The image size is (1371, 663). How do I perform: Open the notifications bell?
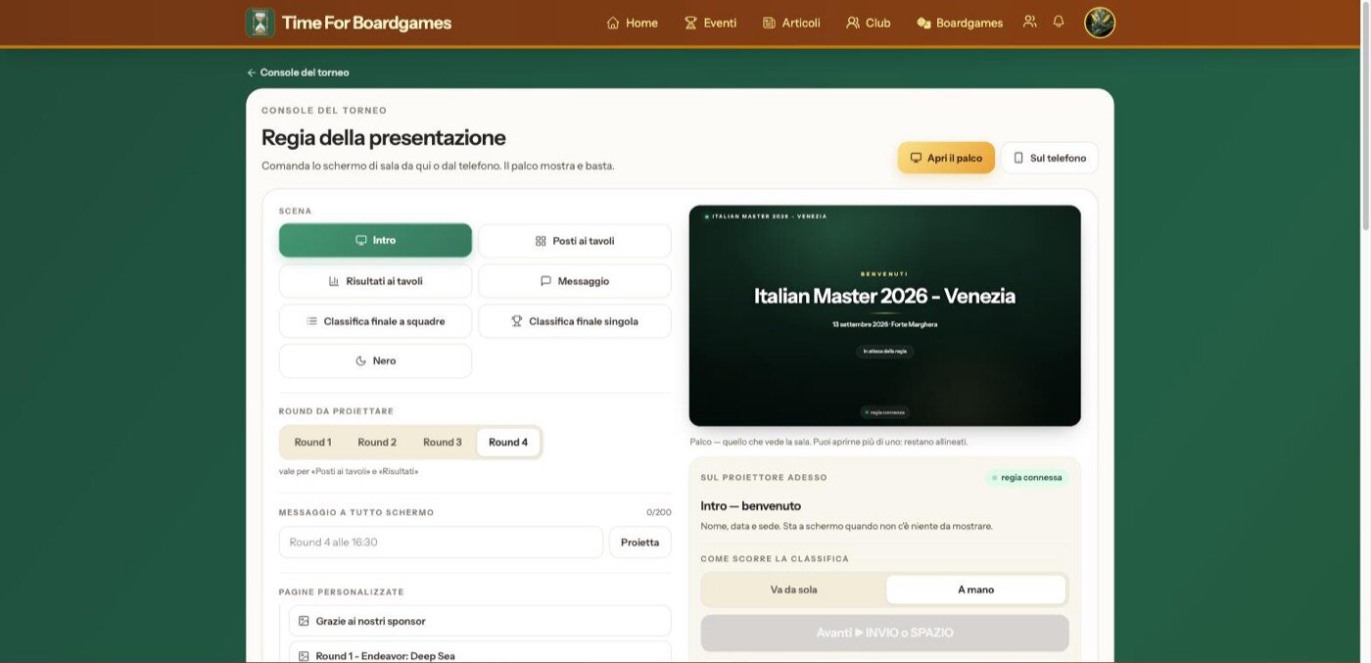tap(1059, 22)
